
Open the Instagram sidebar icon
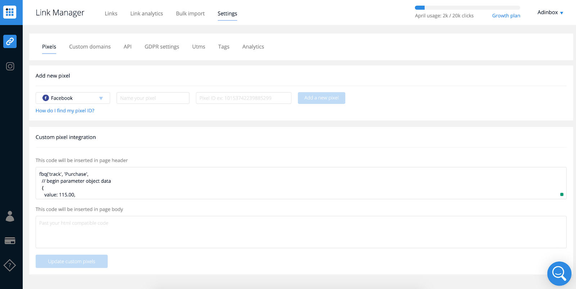10,66
